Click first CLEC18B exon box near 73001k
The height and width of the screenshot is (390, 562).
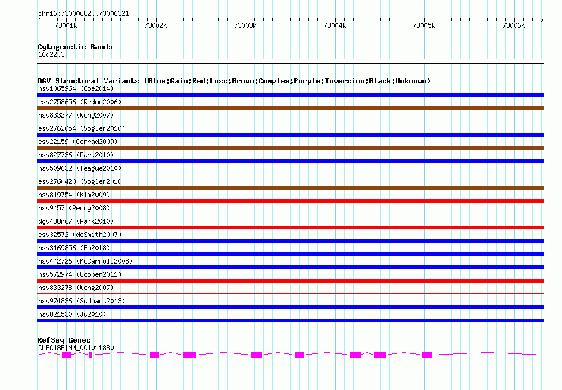[x=66, y=355]
